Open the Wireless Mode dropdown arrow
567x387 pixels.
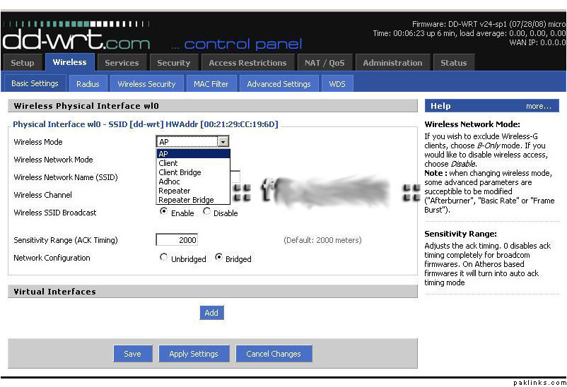(223, 142)
